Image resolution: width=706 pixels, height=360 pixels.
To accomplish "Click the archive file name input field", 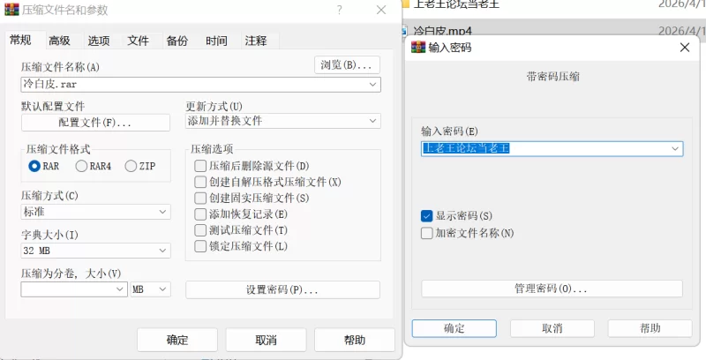I will (194, 85).
